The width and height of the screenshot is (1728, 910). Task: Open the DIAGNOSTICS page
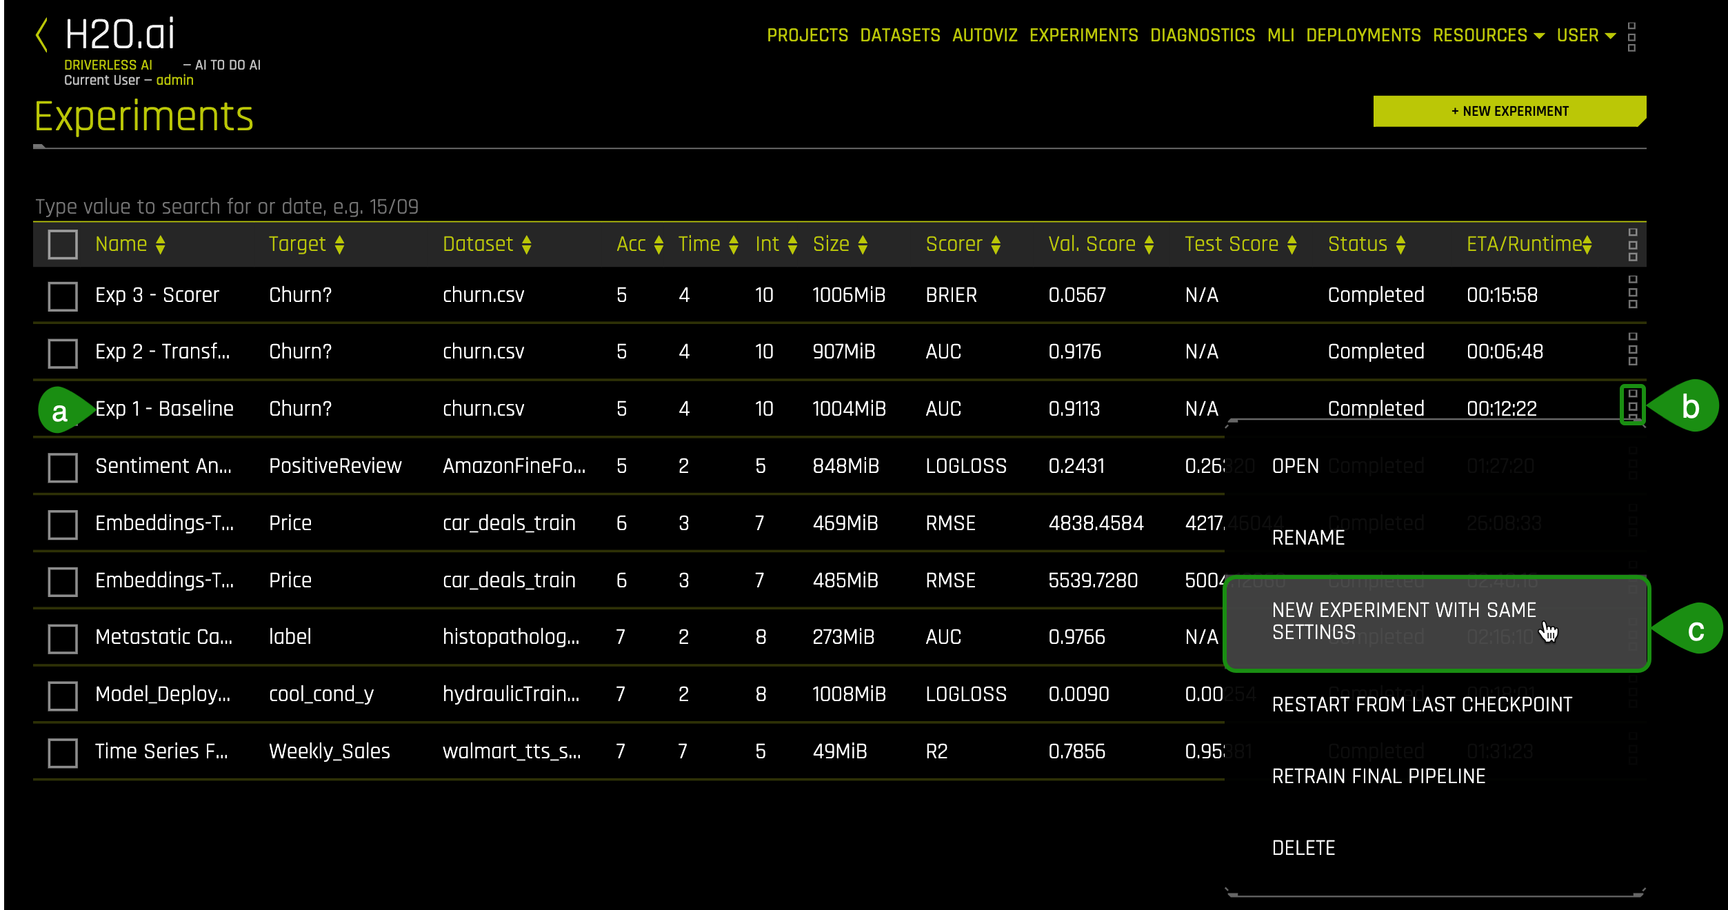(x=1203, y=35)
